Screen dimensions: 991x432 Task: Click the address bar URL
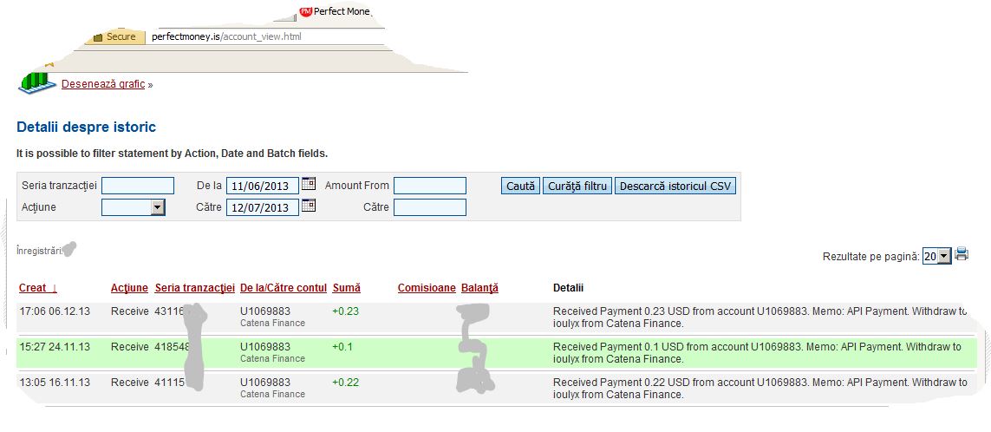(225, 37)
